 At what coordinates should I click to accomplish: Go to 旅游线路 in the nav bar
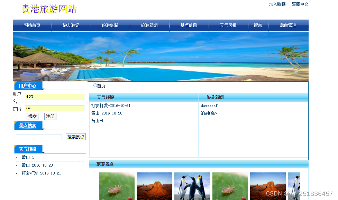click(x=110, y=26)
